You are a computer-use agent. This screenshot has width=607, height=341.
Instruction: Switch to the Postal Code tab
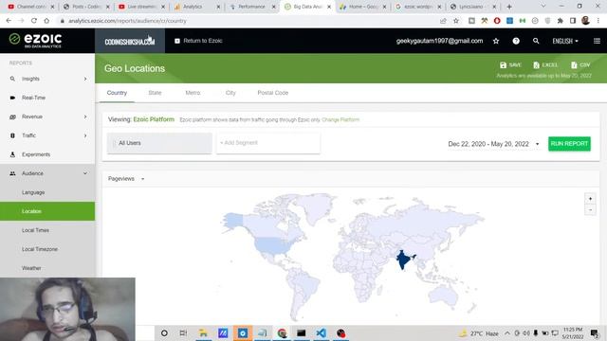click(273, 93)
